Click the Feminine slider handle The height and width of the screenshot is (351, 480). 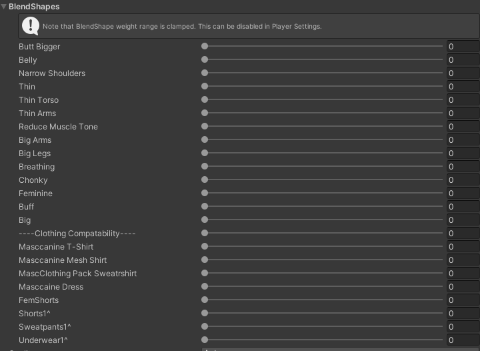(205, 194)
